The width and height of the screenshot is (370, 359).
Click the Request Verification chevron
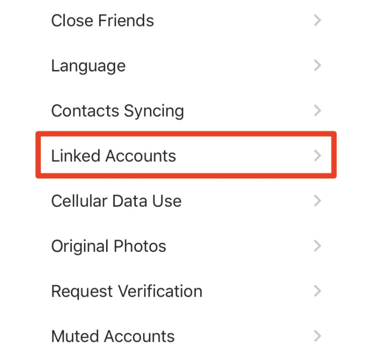point(317,291)
